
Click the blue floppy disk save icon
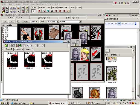click(x=7, y=11)
